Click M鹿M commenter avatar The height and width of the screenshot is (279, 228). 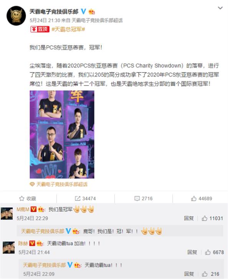(x=7, y=213)
